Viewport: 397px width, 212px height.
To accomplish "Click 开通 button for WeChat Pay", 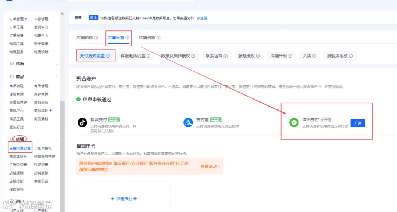I will 358,123.
